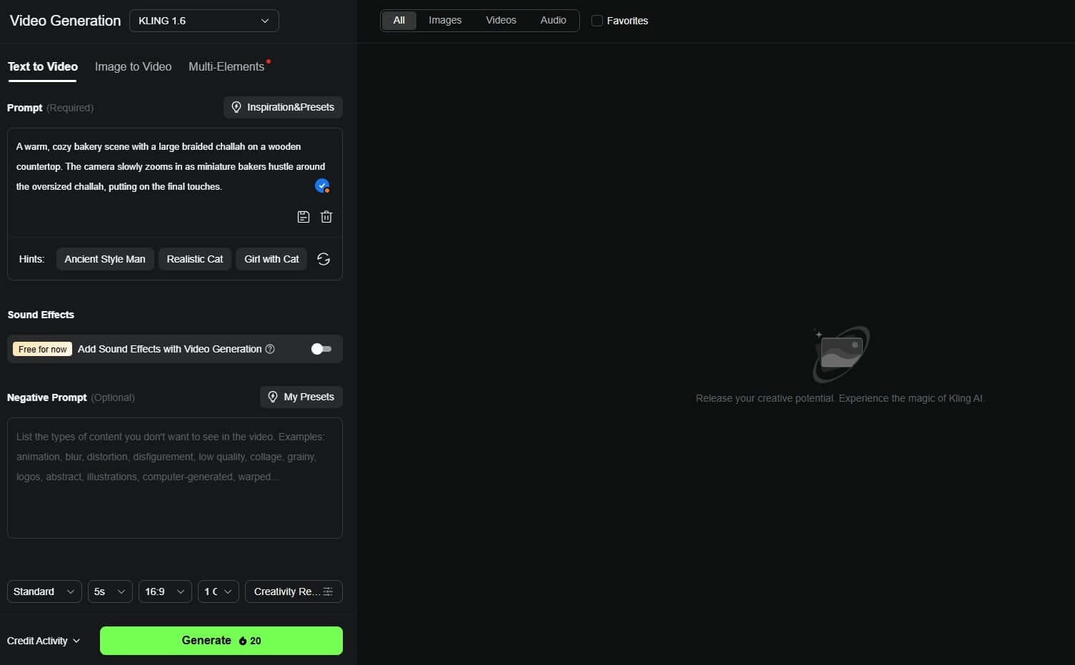
Task: Click the 'Release your creative potential' text
Action: tap(840, 398)
